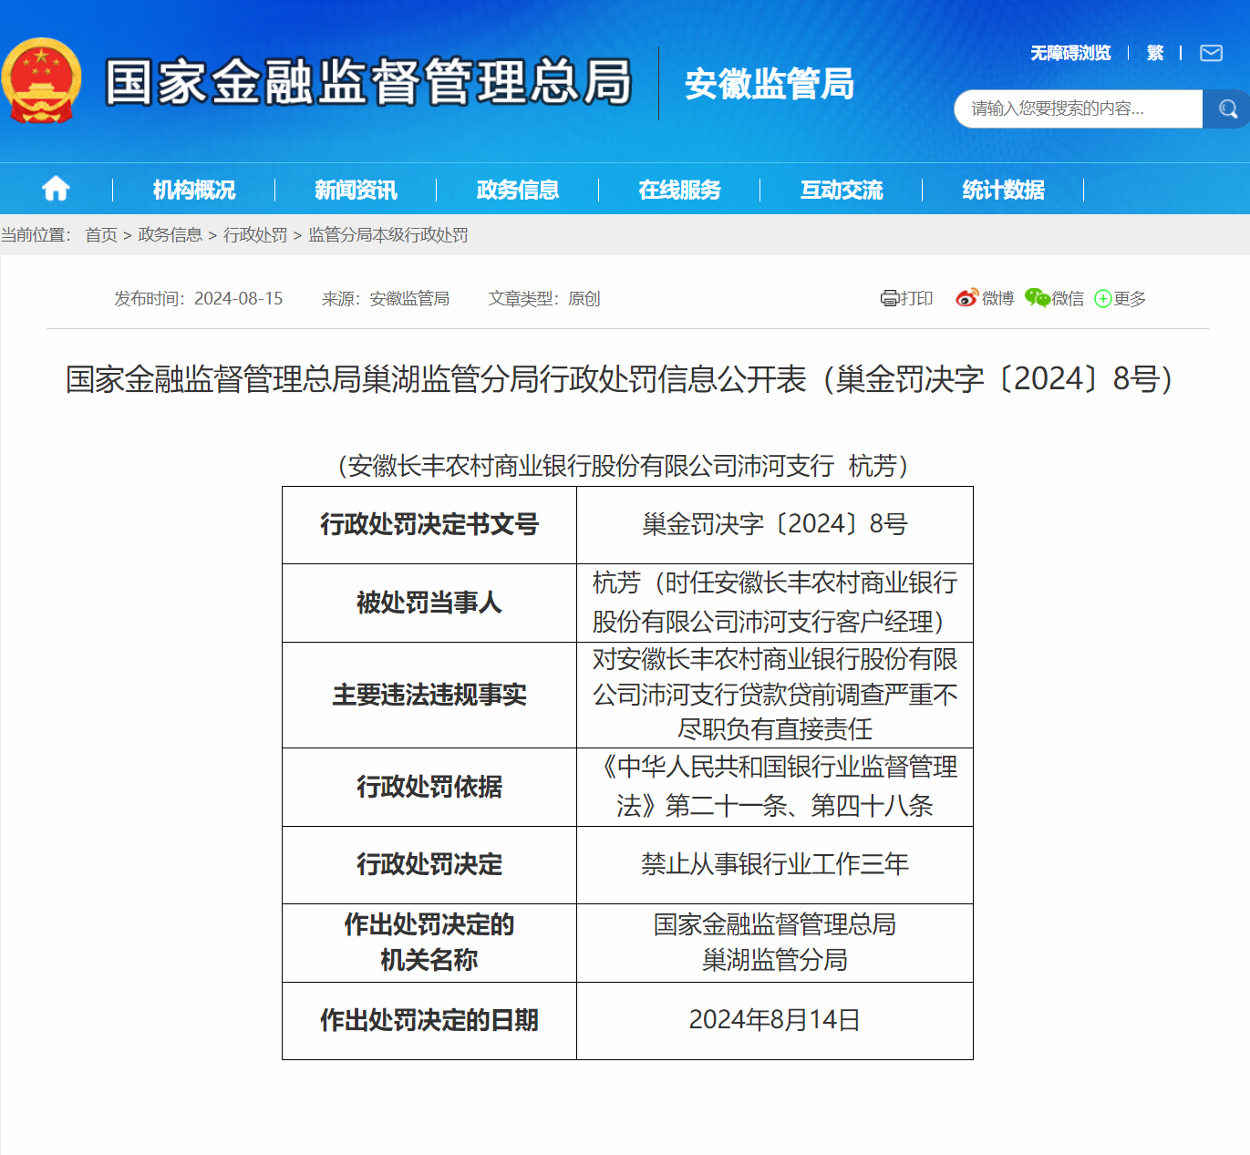
Task: Click the publish date 2024-08-15
Action: 239,299
